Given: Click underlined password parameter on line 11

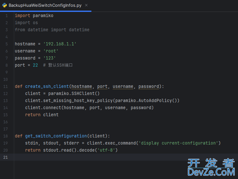Looking at the screenshot, I should pos(149,87).
